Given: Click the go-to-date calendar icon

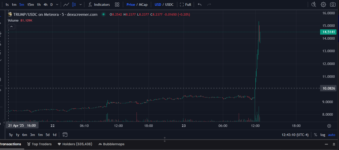Looking at the screenshot, I should click(x=65, y=135).
